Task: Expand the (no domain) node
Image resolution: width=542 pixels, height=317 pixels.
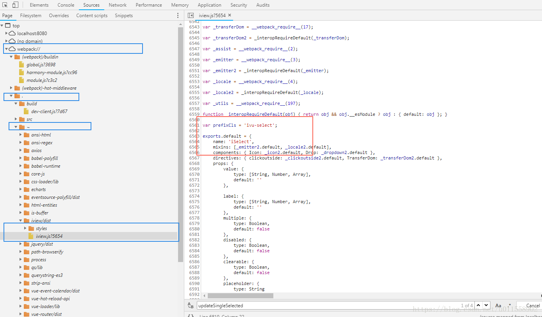Action: tap(7, 41)
